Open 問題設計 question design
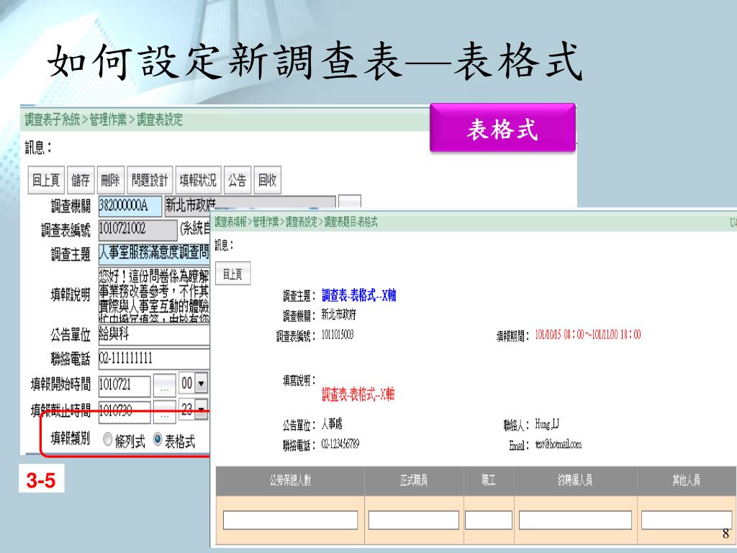 [x=150, y=179]
